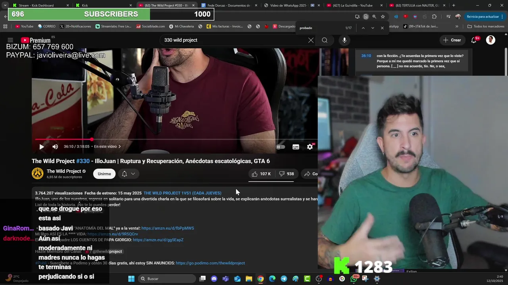
Task: Open video player settings gear
Action: [x=310, y=147]
